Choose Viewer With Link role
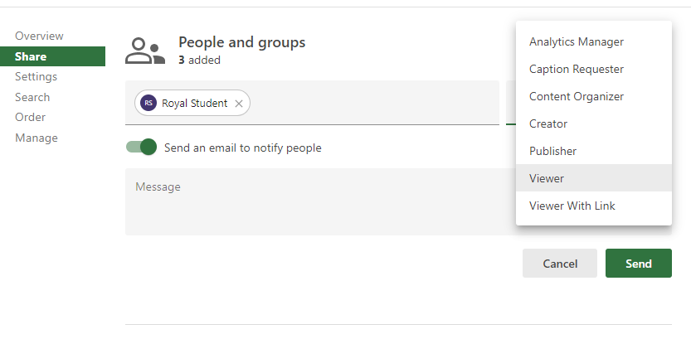691x339 pixels. (x=572, y=206)
